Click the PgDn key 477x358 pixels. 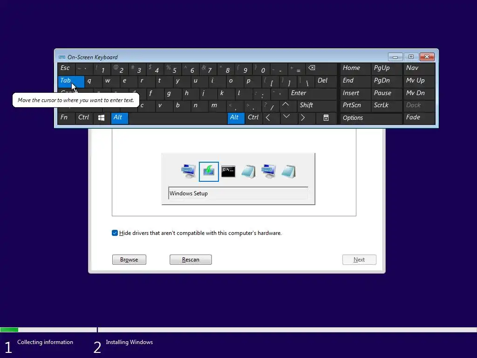coord(386,81)
